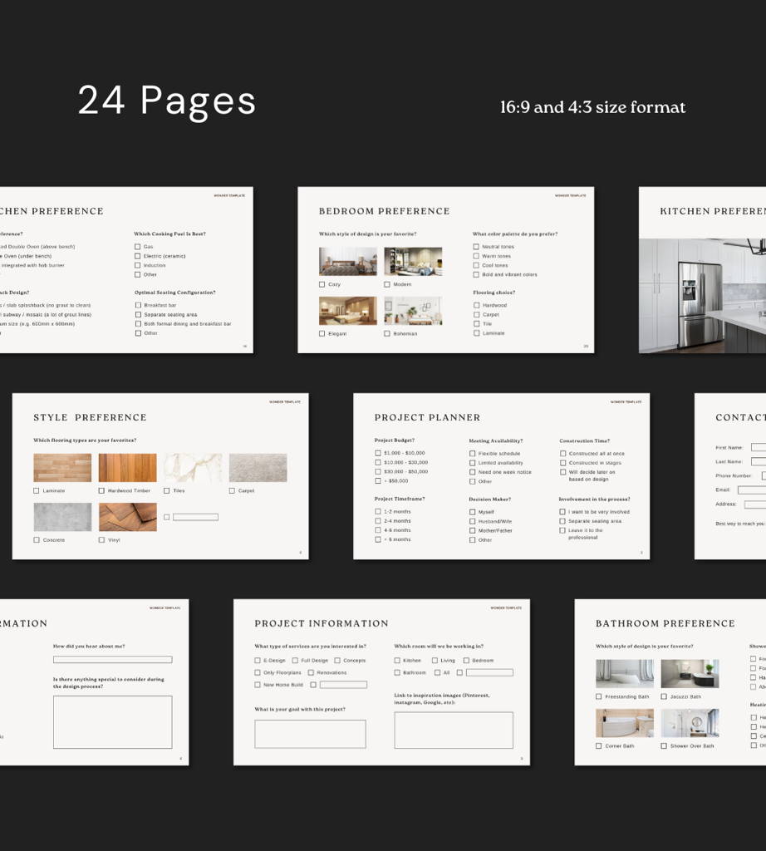766x851 pixels.
Task: Check the $1,000 - $10,000 budget box
Action: (377, 453)
